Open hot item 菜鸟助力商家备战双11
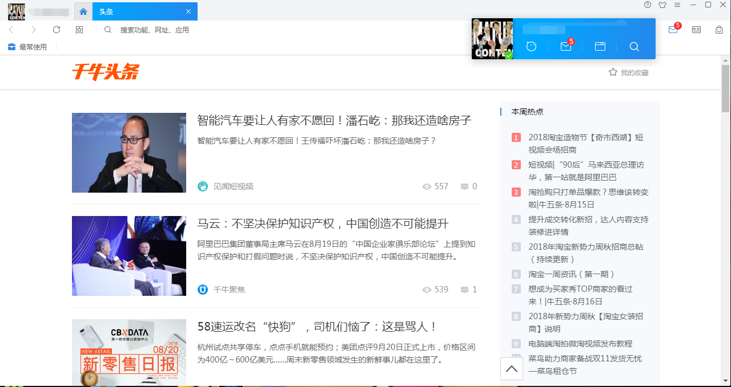 point(585,365)
